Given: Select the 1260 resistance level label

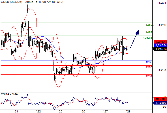Looking at the screenshot, I should (149, 25).
